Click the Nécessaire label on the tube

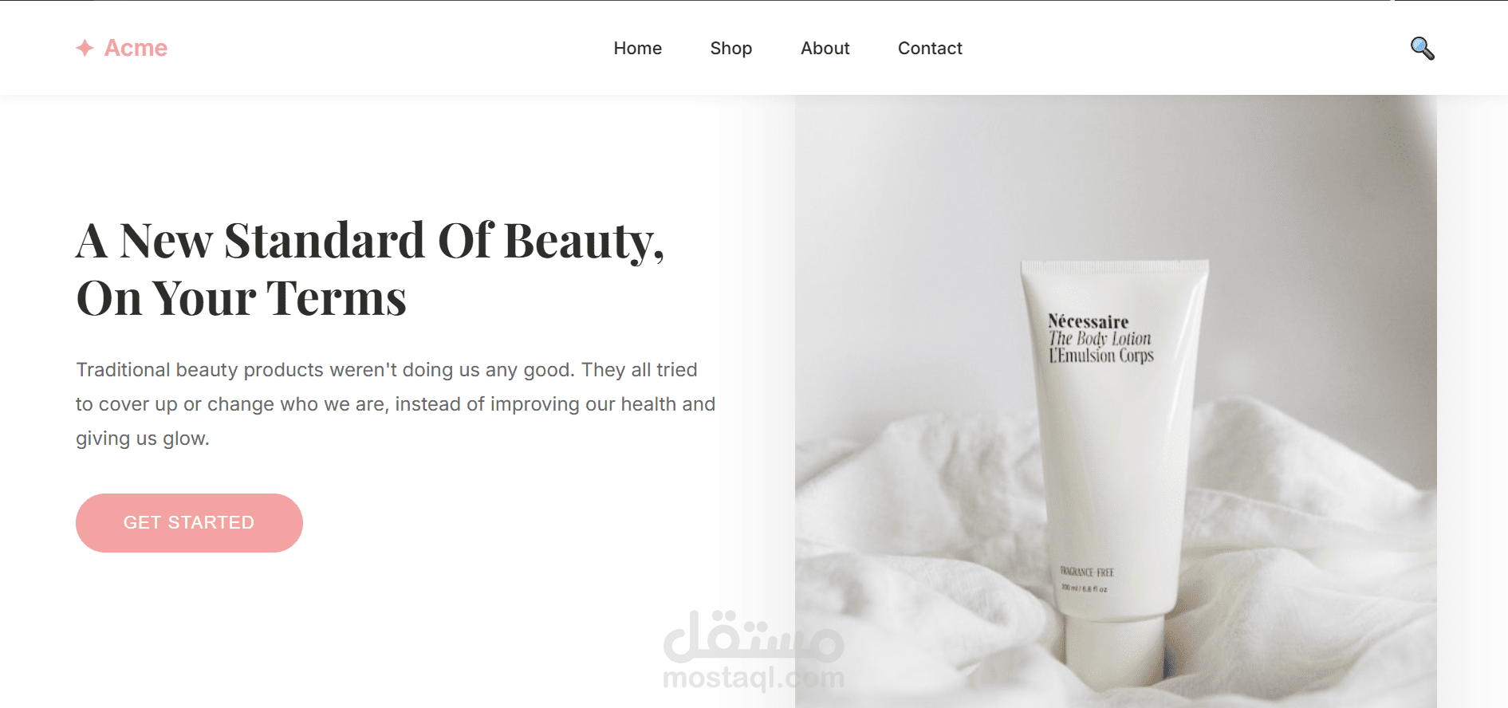click(x=1088, y=321)
